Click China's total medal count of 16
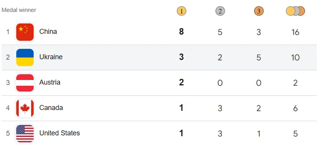This screenshot has width=326, height=155. [x=295, y=32]
